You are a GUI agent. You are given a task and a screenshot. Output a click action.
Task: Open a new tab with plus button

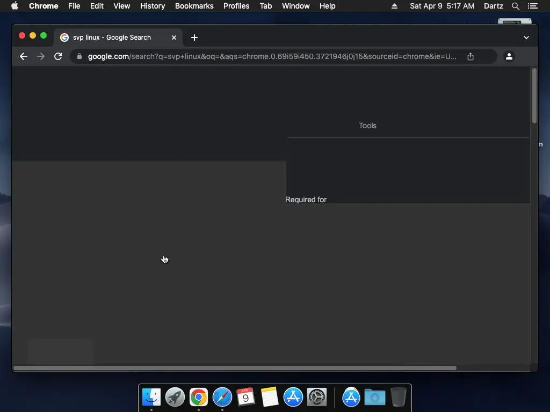(194, 38)
